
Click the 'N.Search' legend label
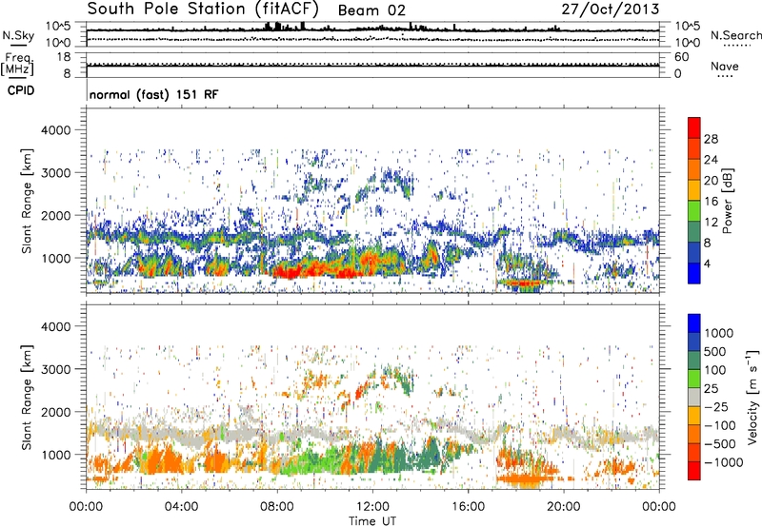pyautogui.click(x=735, y=35)
